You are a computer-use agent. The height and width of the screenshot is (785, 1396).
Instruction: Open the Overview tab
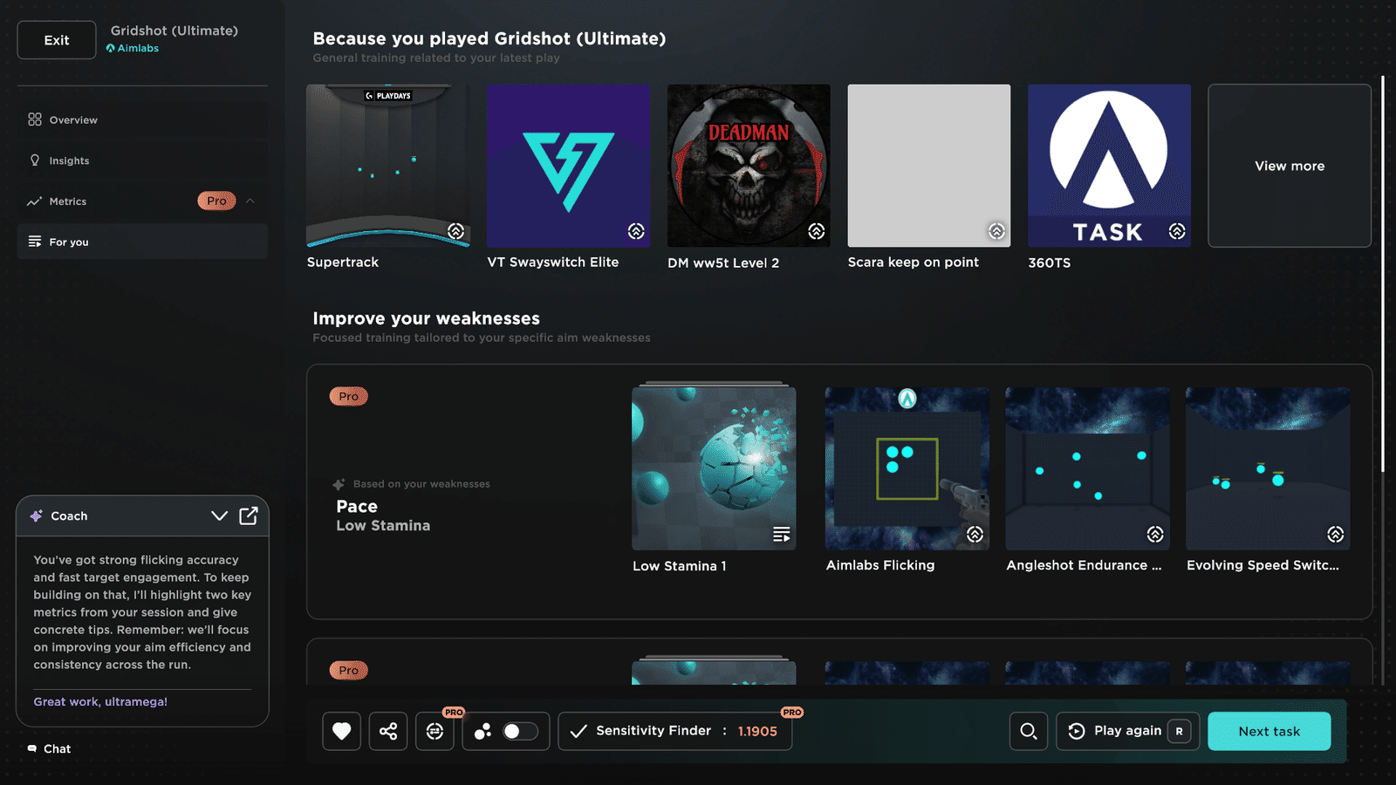(142, 119)
